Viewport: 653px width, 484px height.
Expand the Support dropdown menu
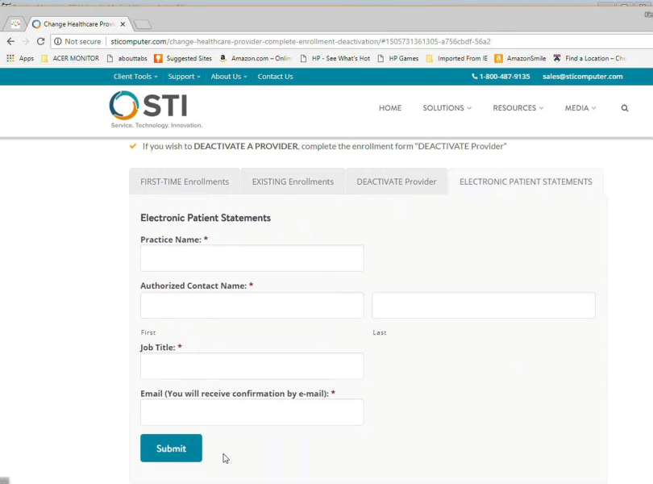pyautogui.click(x=185, y=77)
